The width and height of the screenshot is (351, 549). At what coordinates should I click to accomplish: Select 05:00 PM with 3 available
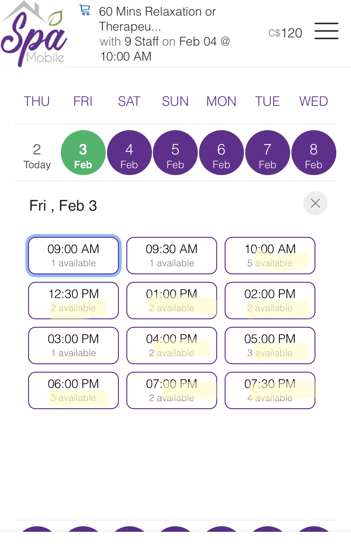(x=270, y=346)
